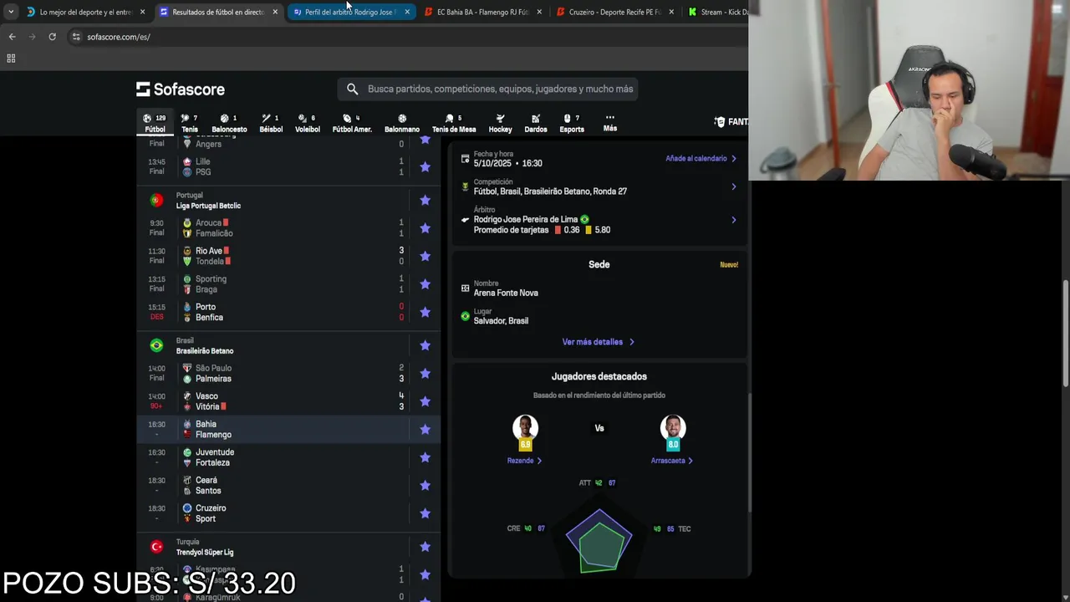Click the browser back arrow
1070x602 pixels.
[12, 37]
